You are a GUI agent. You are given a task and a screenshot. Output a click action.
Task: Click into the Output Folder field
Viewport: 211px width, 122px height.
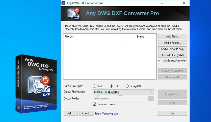[x=119, y=99]
